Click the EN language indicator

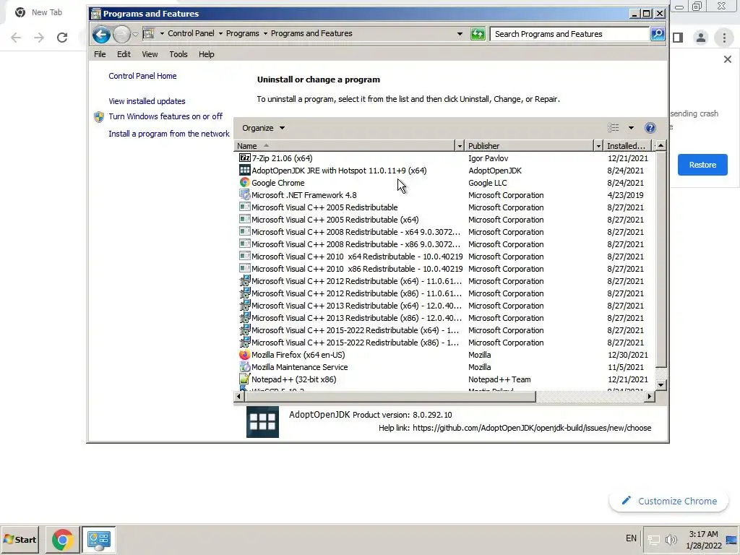point(631,538)
